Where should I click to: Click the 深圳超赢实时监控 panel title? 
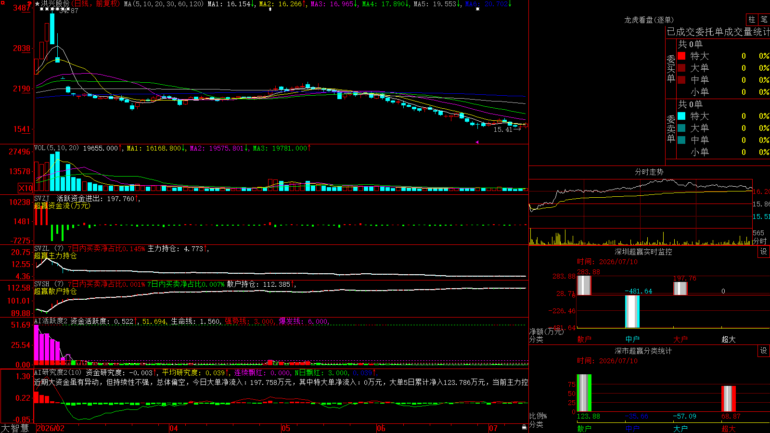click(643, 252)
